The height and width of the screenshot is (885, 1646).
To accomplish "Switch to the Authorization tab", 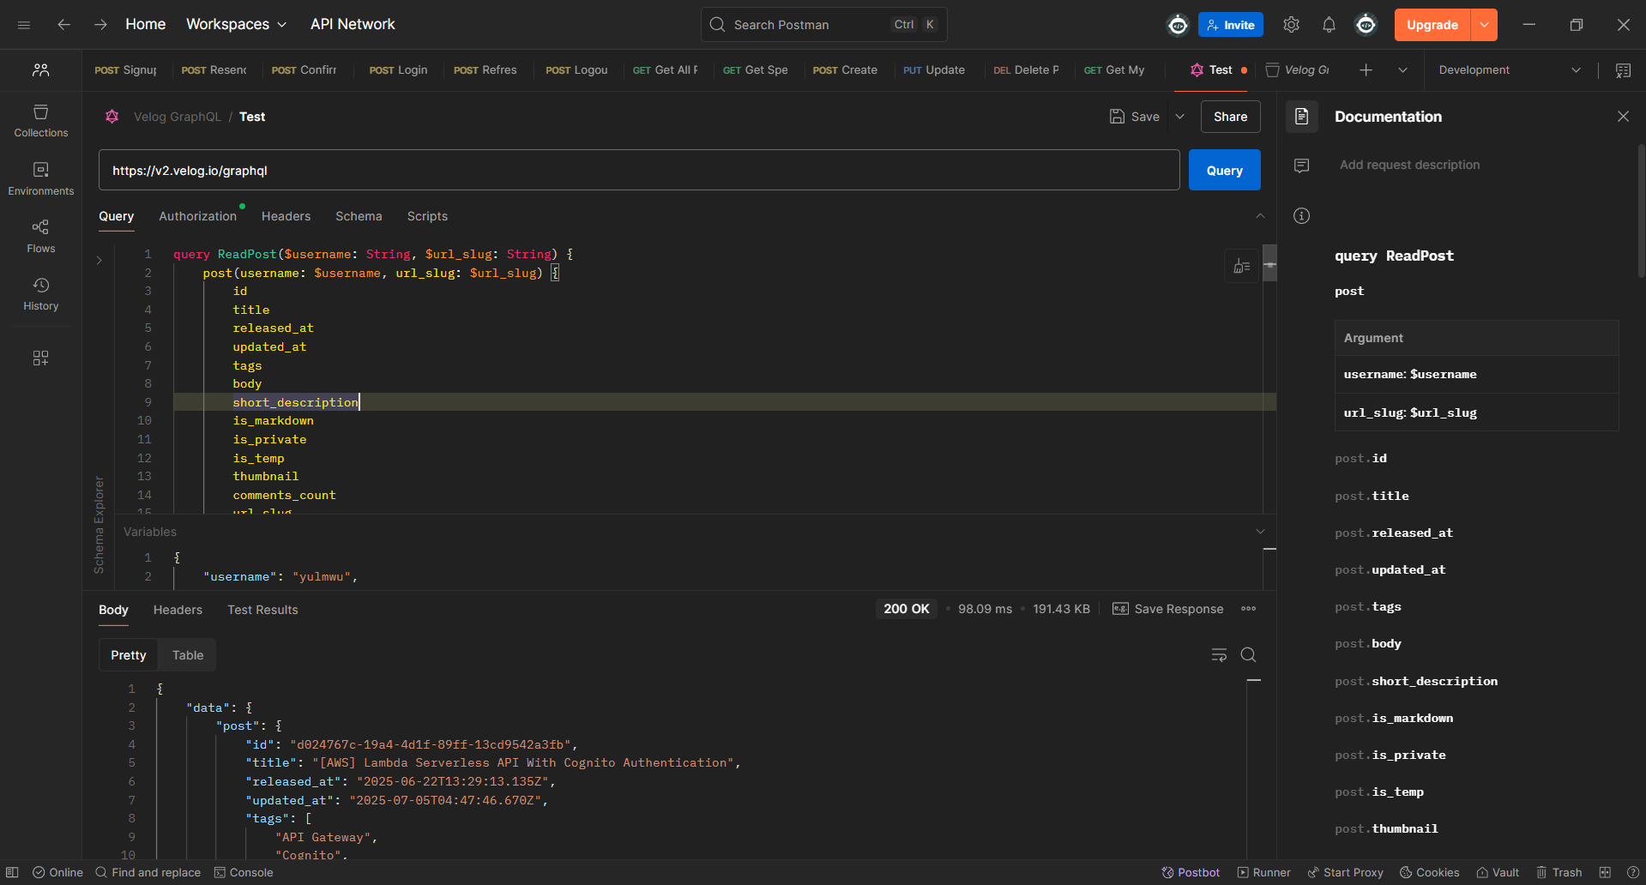I will pyautogui.click(x=197, y=216).
